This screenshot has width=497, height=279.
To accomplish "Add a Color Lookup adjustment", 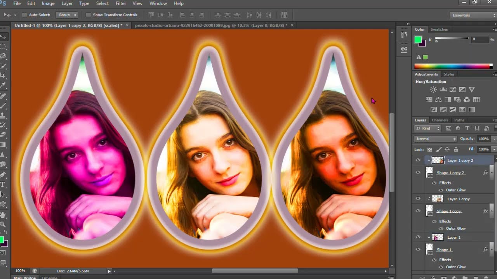I will (x=476, y=100).
